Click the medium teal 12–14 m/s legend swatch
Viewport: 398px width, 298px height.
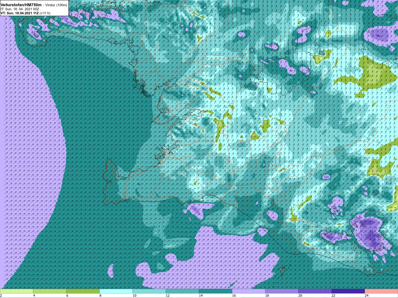click(x=183, y=291)
